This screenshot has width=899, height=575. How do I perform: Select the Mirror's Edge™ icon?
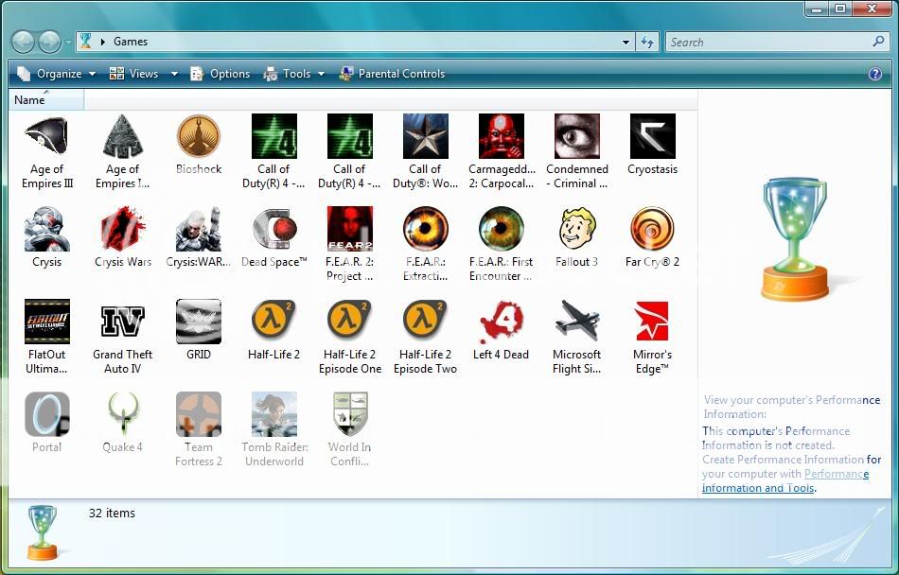pos(652,322)
